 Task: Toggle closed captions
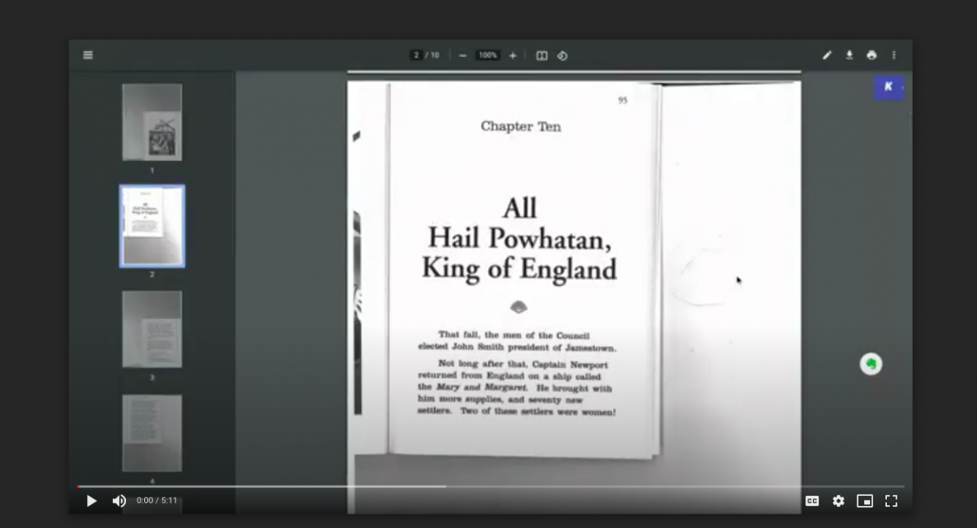click(812, 501)
